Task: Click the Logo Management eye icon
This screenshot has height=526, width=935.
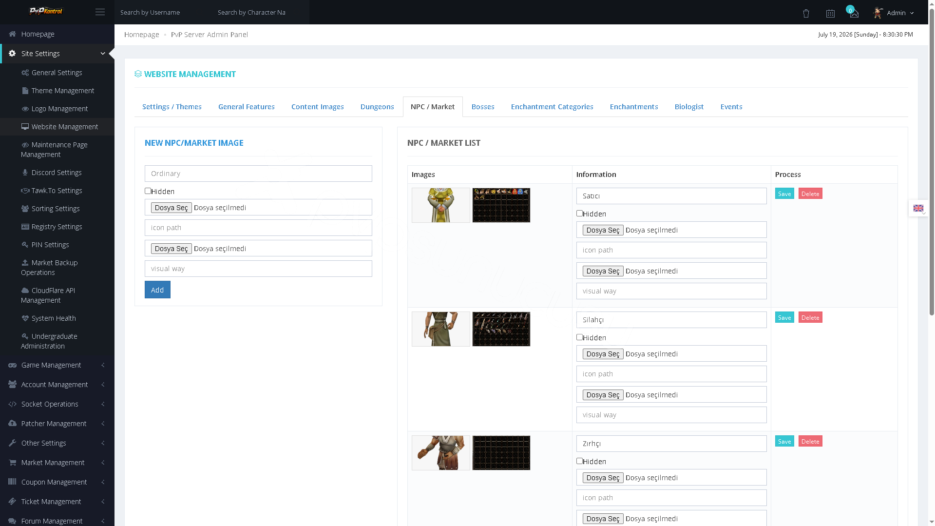Action: click(x=25, y=109)
